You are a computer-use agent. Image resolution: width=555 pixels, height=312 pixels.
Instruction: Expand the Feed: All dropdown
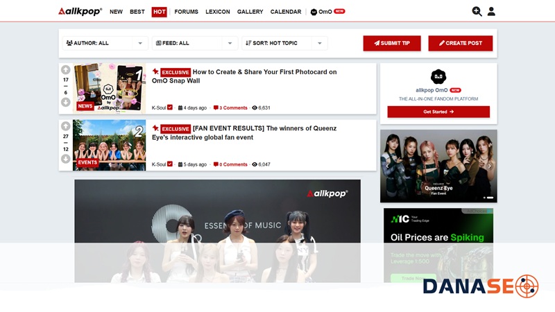pos(195,43)
